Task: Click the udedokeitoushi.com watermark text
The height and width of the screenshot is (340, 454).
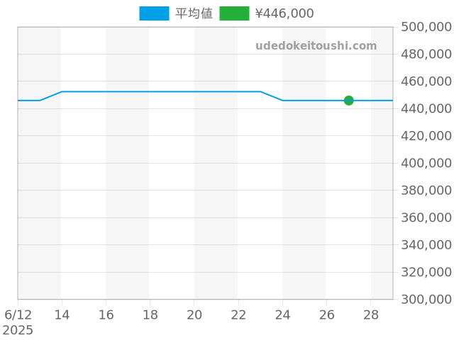Action: 316,46
